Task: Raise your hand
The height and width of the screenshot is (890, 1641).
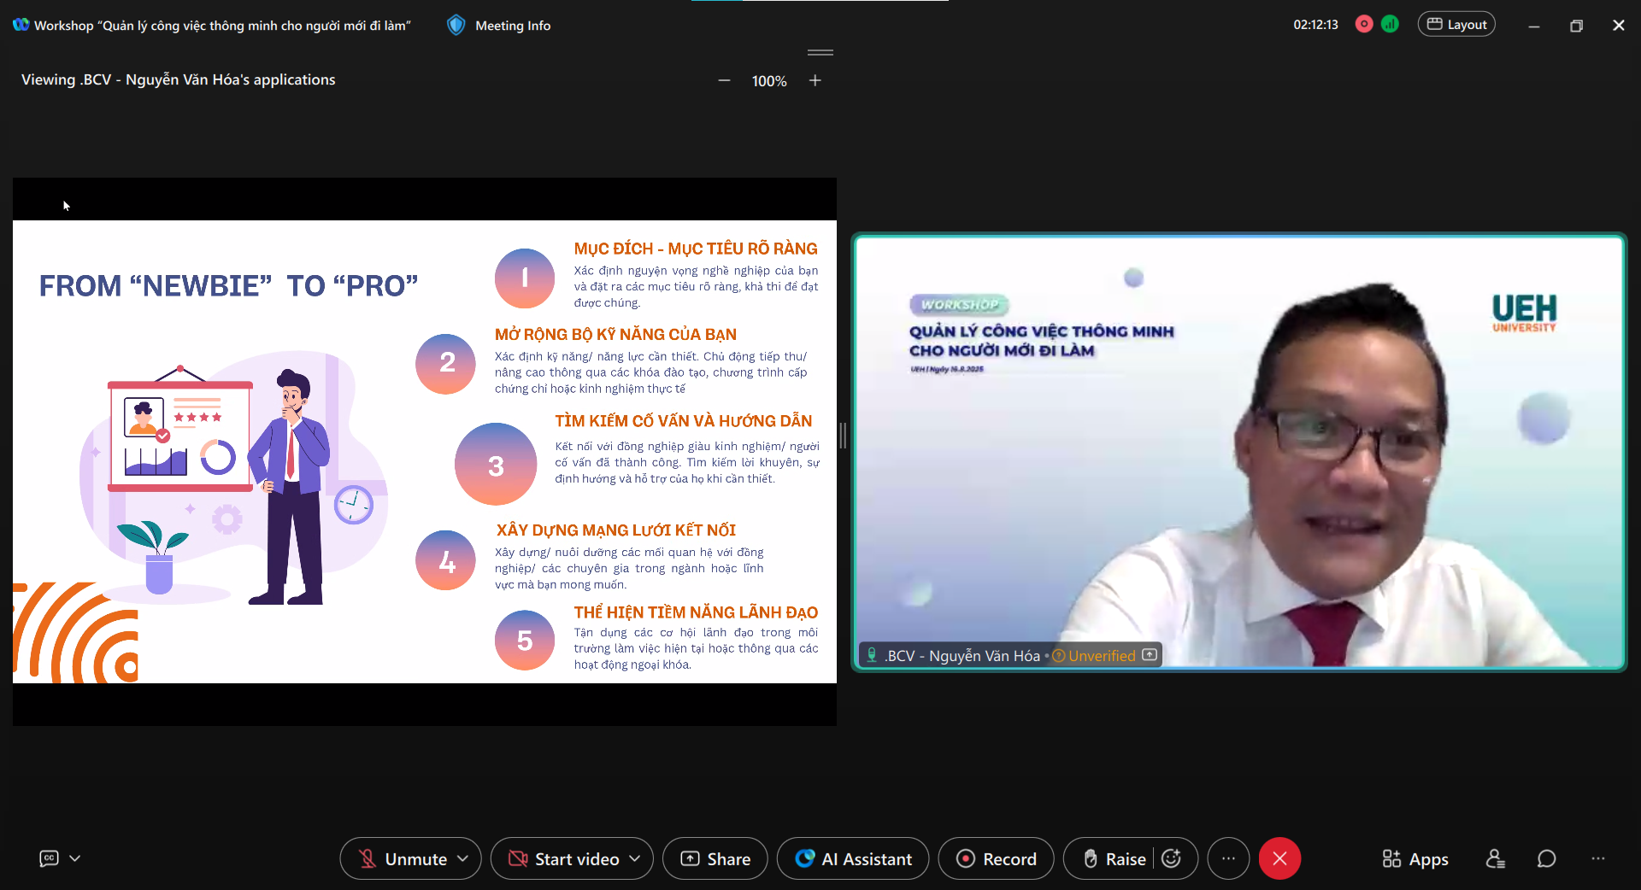Action: click(1114, 859)
